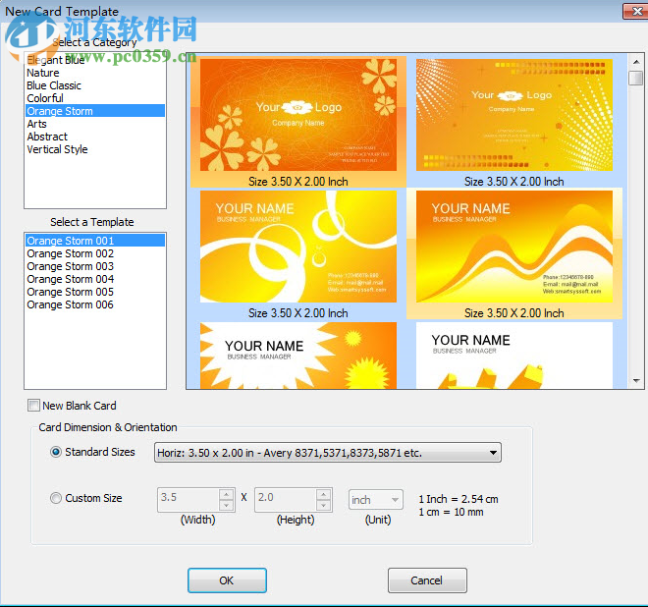Select template Orange Storm 004
Image resolution: width=648 pixels, height=607 pixels.
pos(95,279)
